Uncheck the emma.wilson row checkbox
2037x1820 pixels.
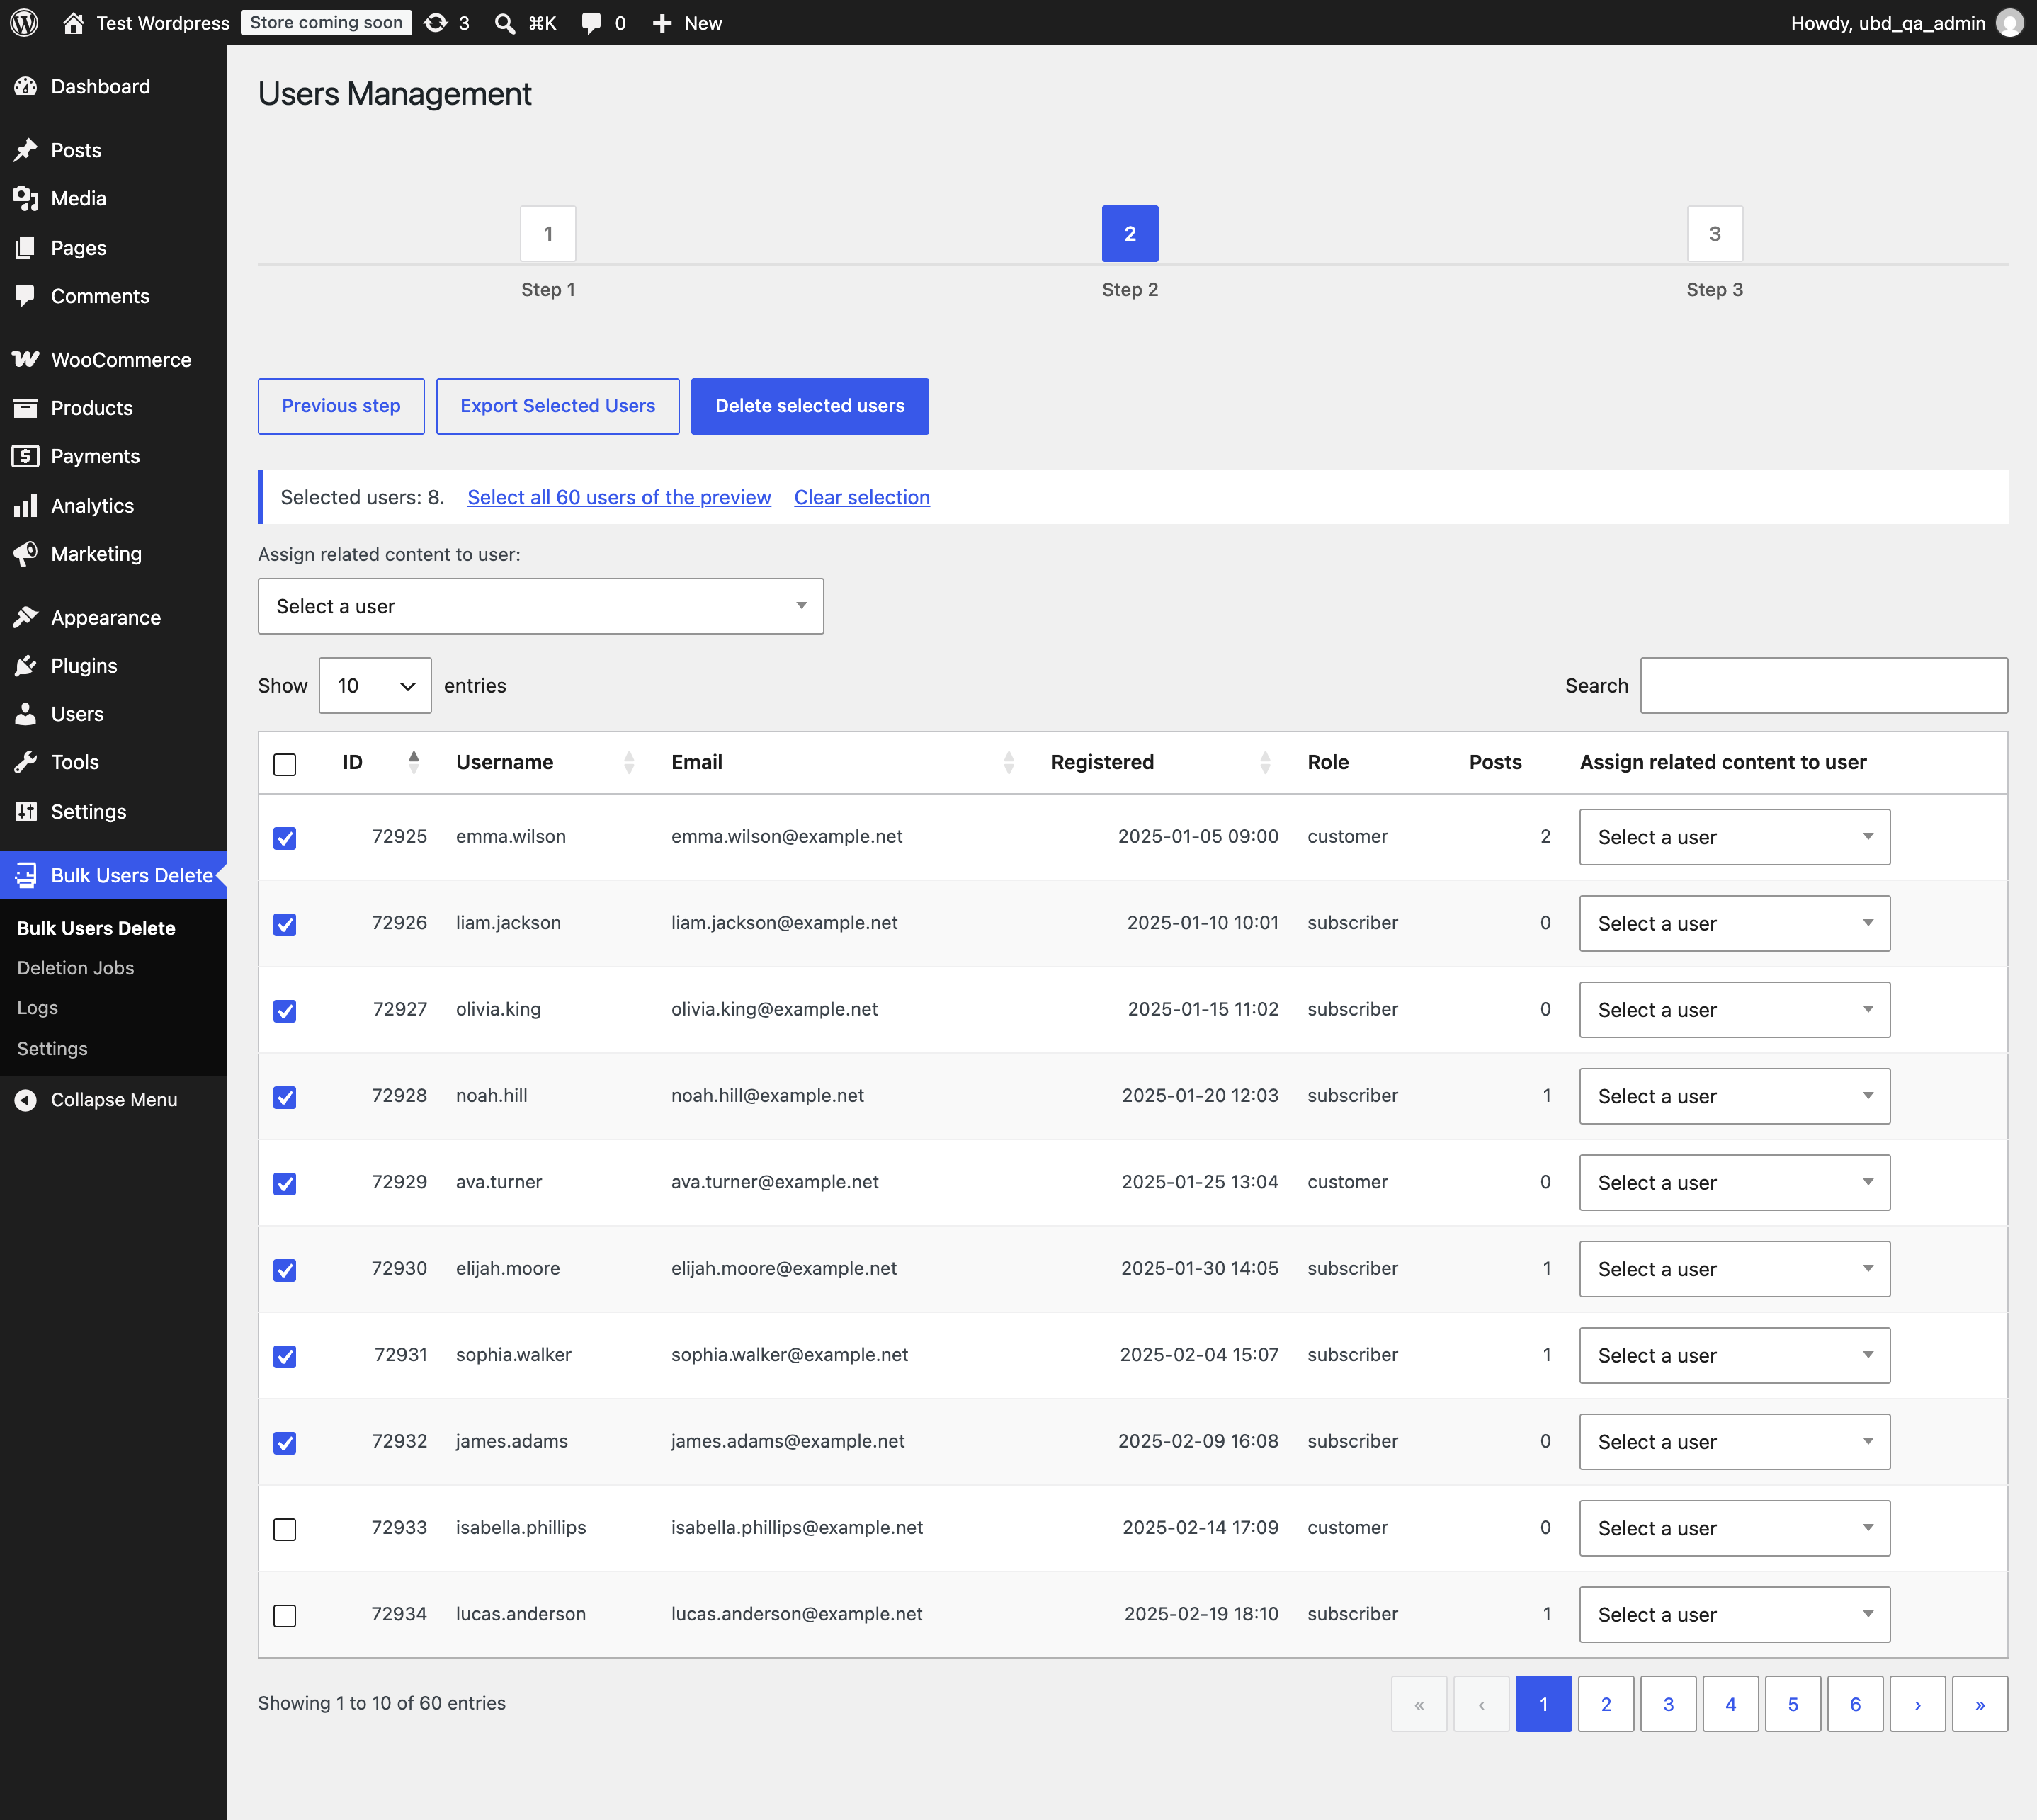point(285,838)
